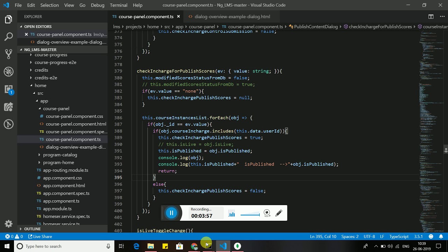Click the audio level bars on recorder
This screenshot has width=448, height=252.
[231, 213]
